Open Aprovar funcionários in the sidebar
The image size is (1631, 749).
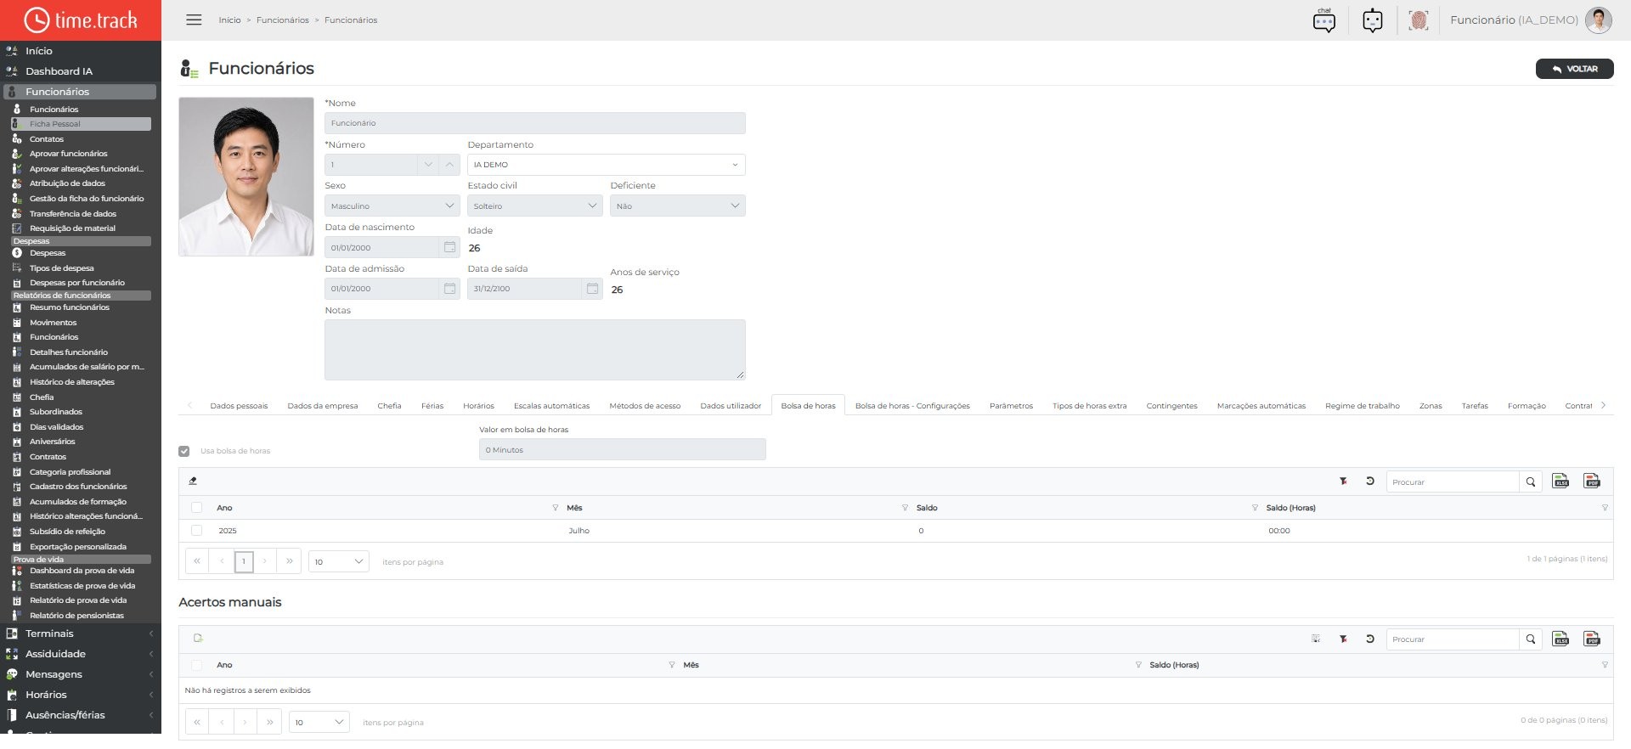[x=69, y=154]
